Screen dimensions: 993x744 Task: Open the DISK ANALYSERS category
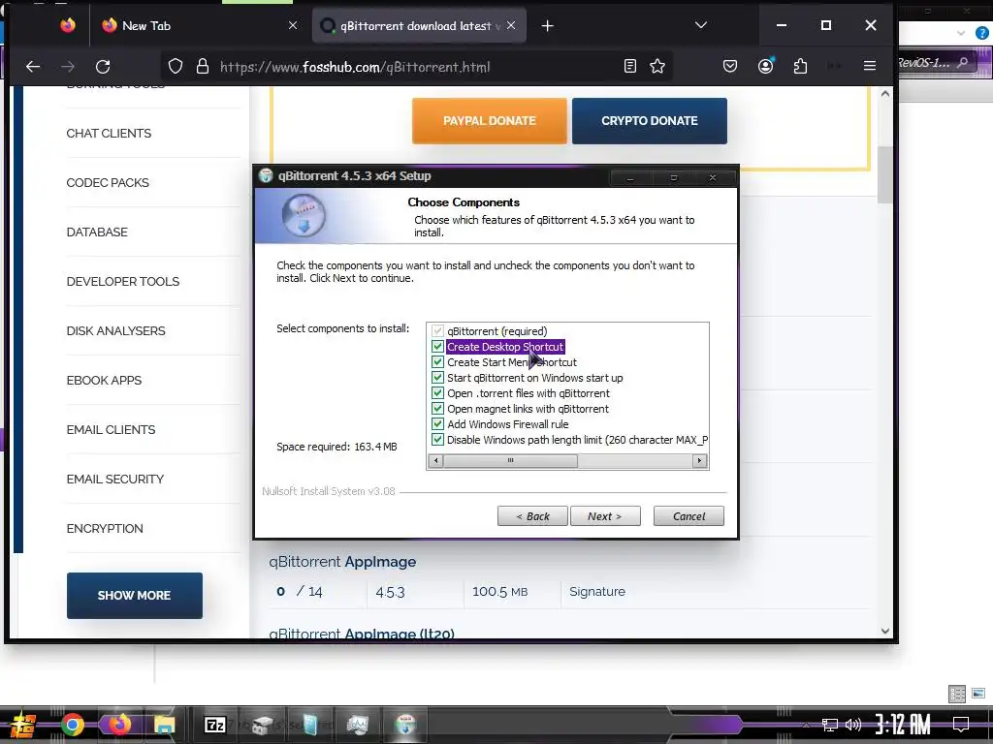pyautogui.click(x=116, y=331)
